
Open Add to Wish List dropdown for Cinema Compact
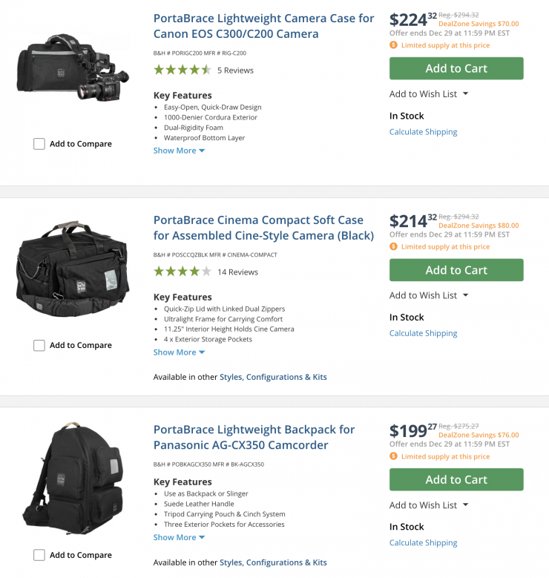pyautogui.click(x=429, y=295)
